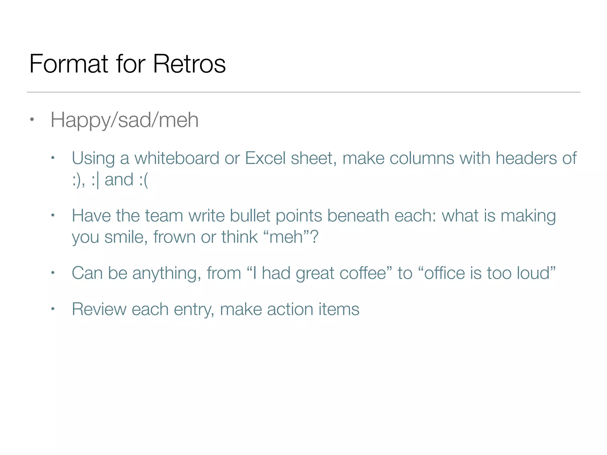This screenshot has height=455, width=607.
Task: Select the "Happy/sad/meh" top-level bullet text
Action: click(x=124, y=120)
